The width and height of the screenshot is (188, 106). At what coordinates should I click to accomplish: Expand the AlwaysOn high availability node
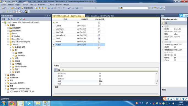pos(5,83)
